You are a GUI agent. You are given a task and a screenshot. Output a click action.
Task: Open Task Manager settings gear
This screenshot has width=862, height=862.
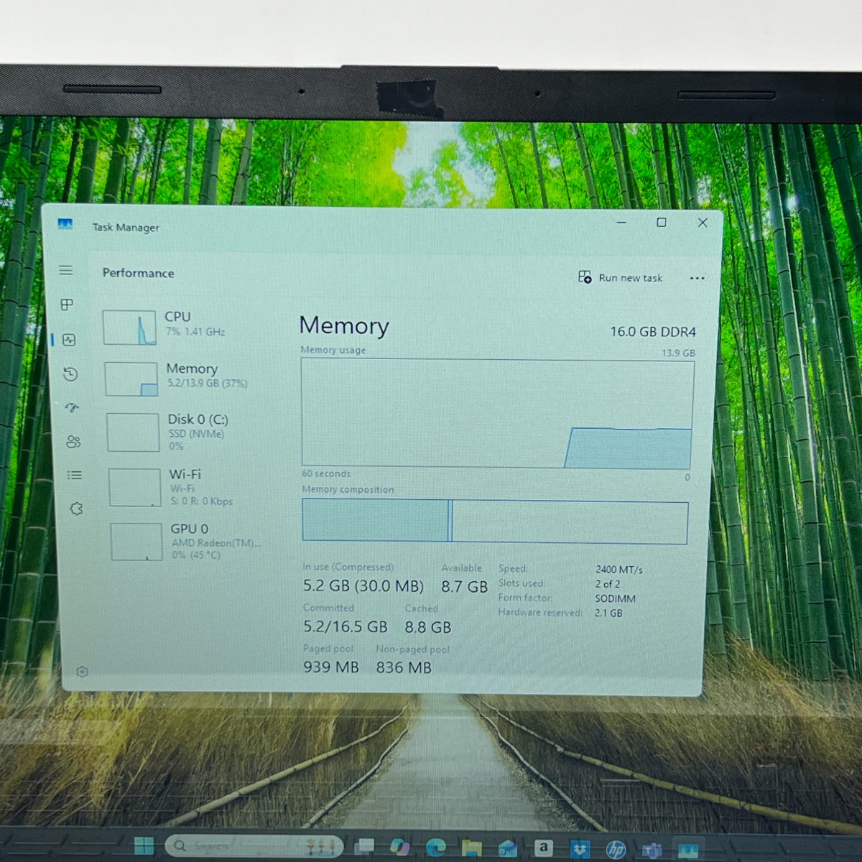point(82,672)
